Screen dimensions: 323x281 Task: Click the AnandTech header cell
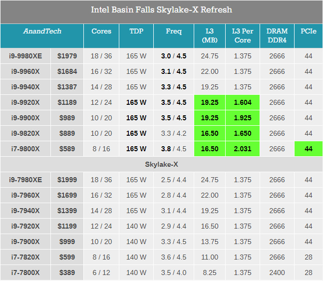[42, 31]
